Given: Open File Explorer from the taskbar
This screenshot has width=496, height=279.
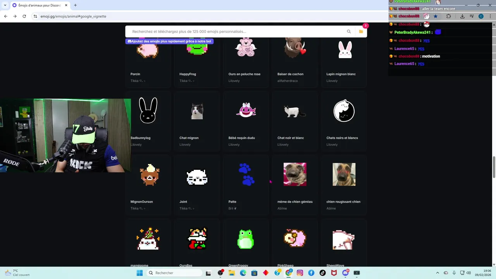Looking at the screenshot, I should (232, 273).
